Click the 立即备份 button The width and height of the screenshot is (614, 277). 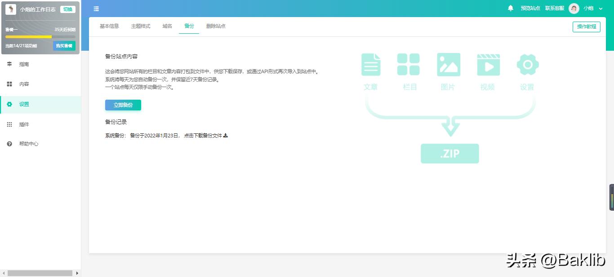coord(123,105)
